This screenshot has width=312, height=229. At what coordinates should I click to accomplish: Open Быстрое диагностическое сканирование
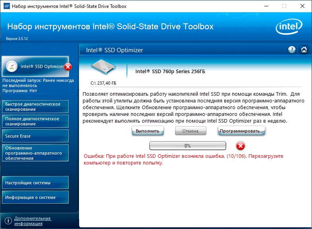coord(35,107)
